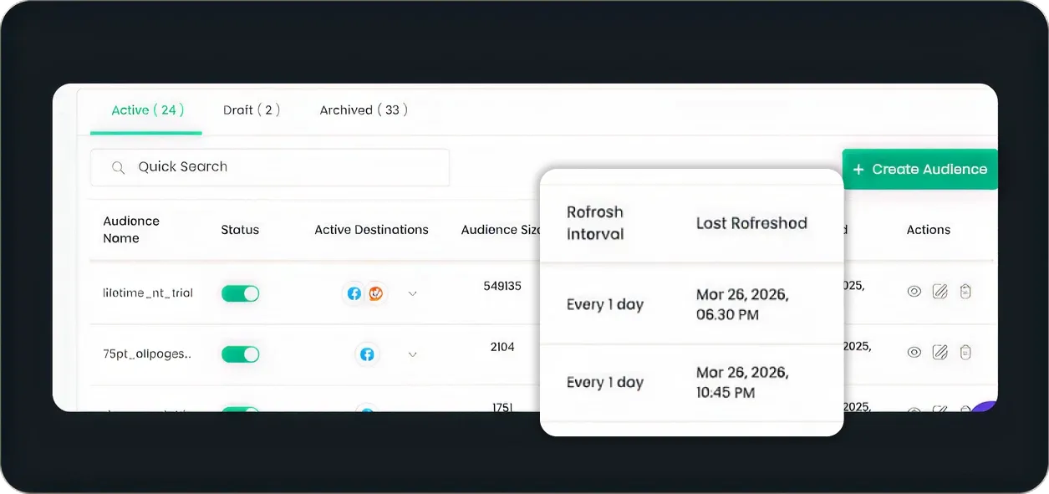Delete 75pt_allpoges audience with trash icon

click(965, 352)
